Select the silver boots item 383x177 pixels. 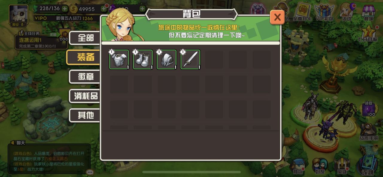143,59
